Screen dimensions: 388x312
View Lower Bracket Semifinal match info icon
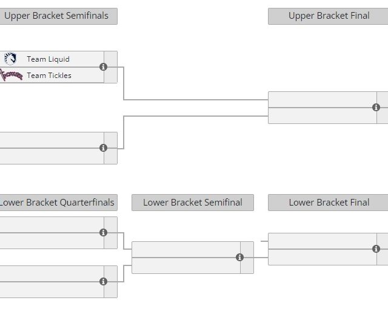pyautogui.click(x=239, y=258)
